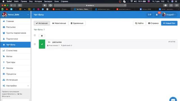This screenshot has height=101, width=180.
Task: Select Чат-боты in the sidebar
Action: click(15, 45)
